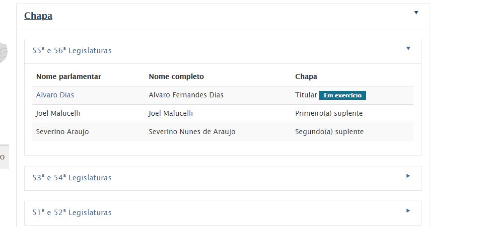Open Alvaro Dias parlamentar link
490x227 pixels.
tap(55, 95)
